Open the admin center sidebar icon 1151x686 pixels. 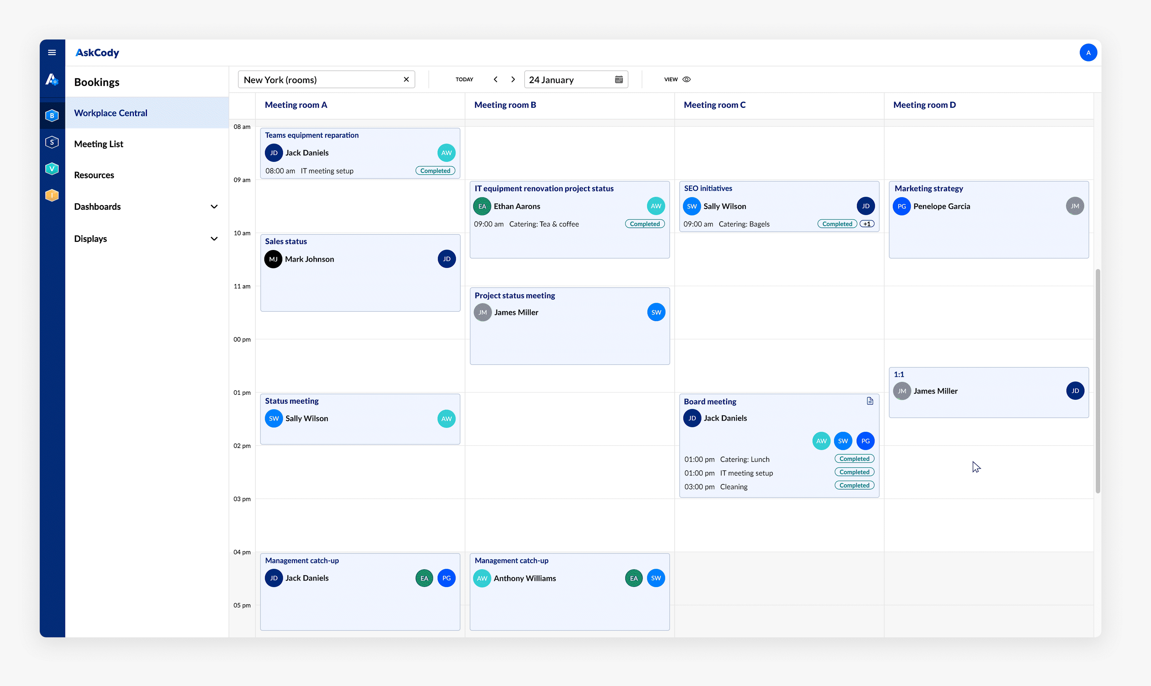click(x=52, y=80)
